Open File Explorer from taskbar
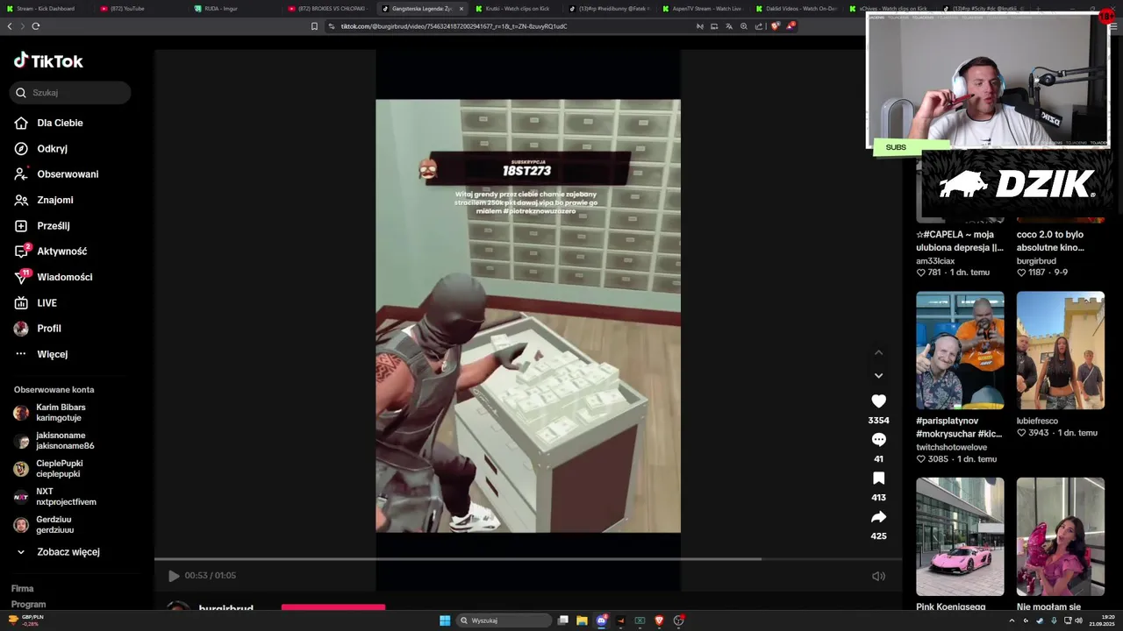1123x631 pixels. tap(582, 620)
